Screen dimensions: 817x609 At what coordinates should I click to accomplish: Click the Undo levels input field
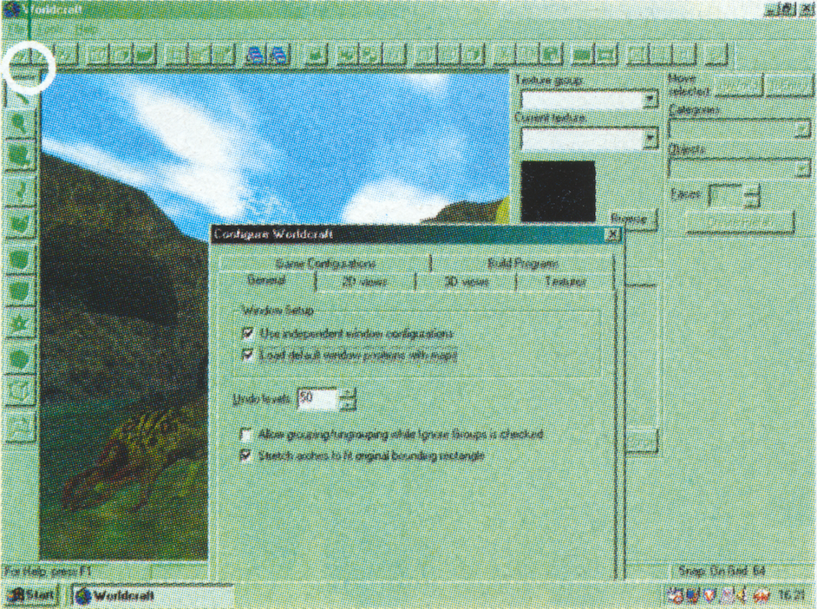pyautogui.click(x=317, y=398)
